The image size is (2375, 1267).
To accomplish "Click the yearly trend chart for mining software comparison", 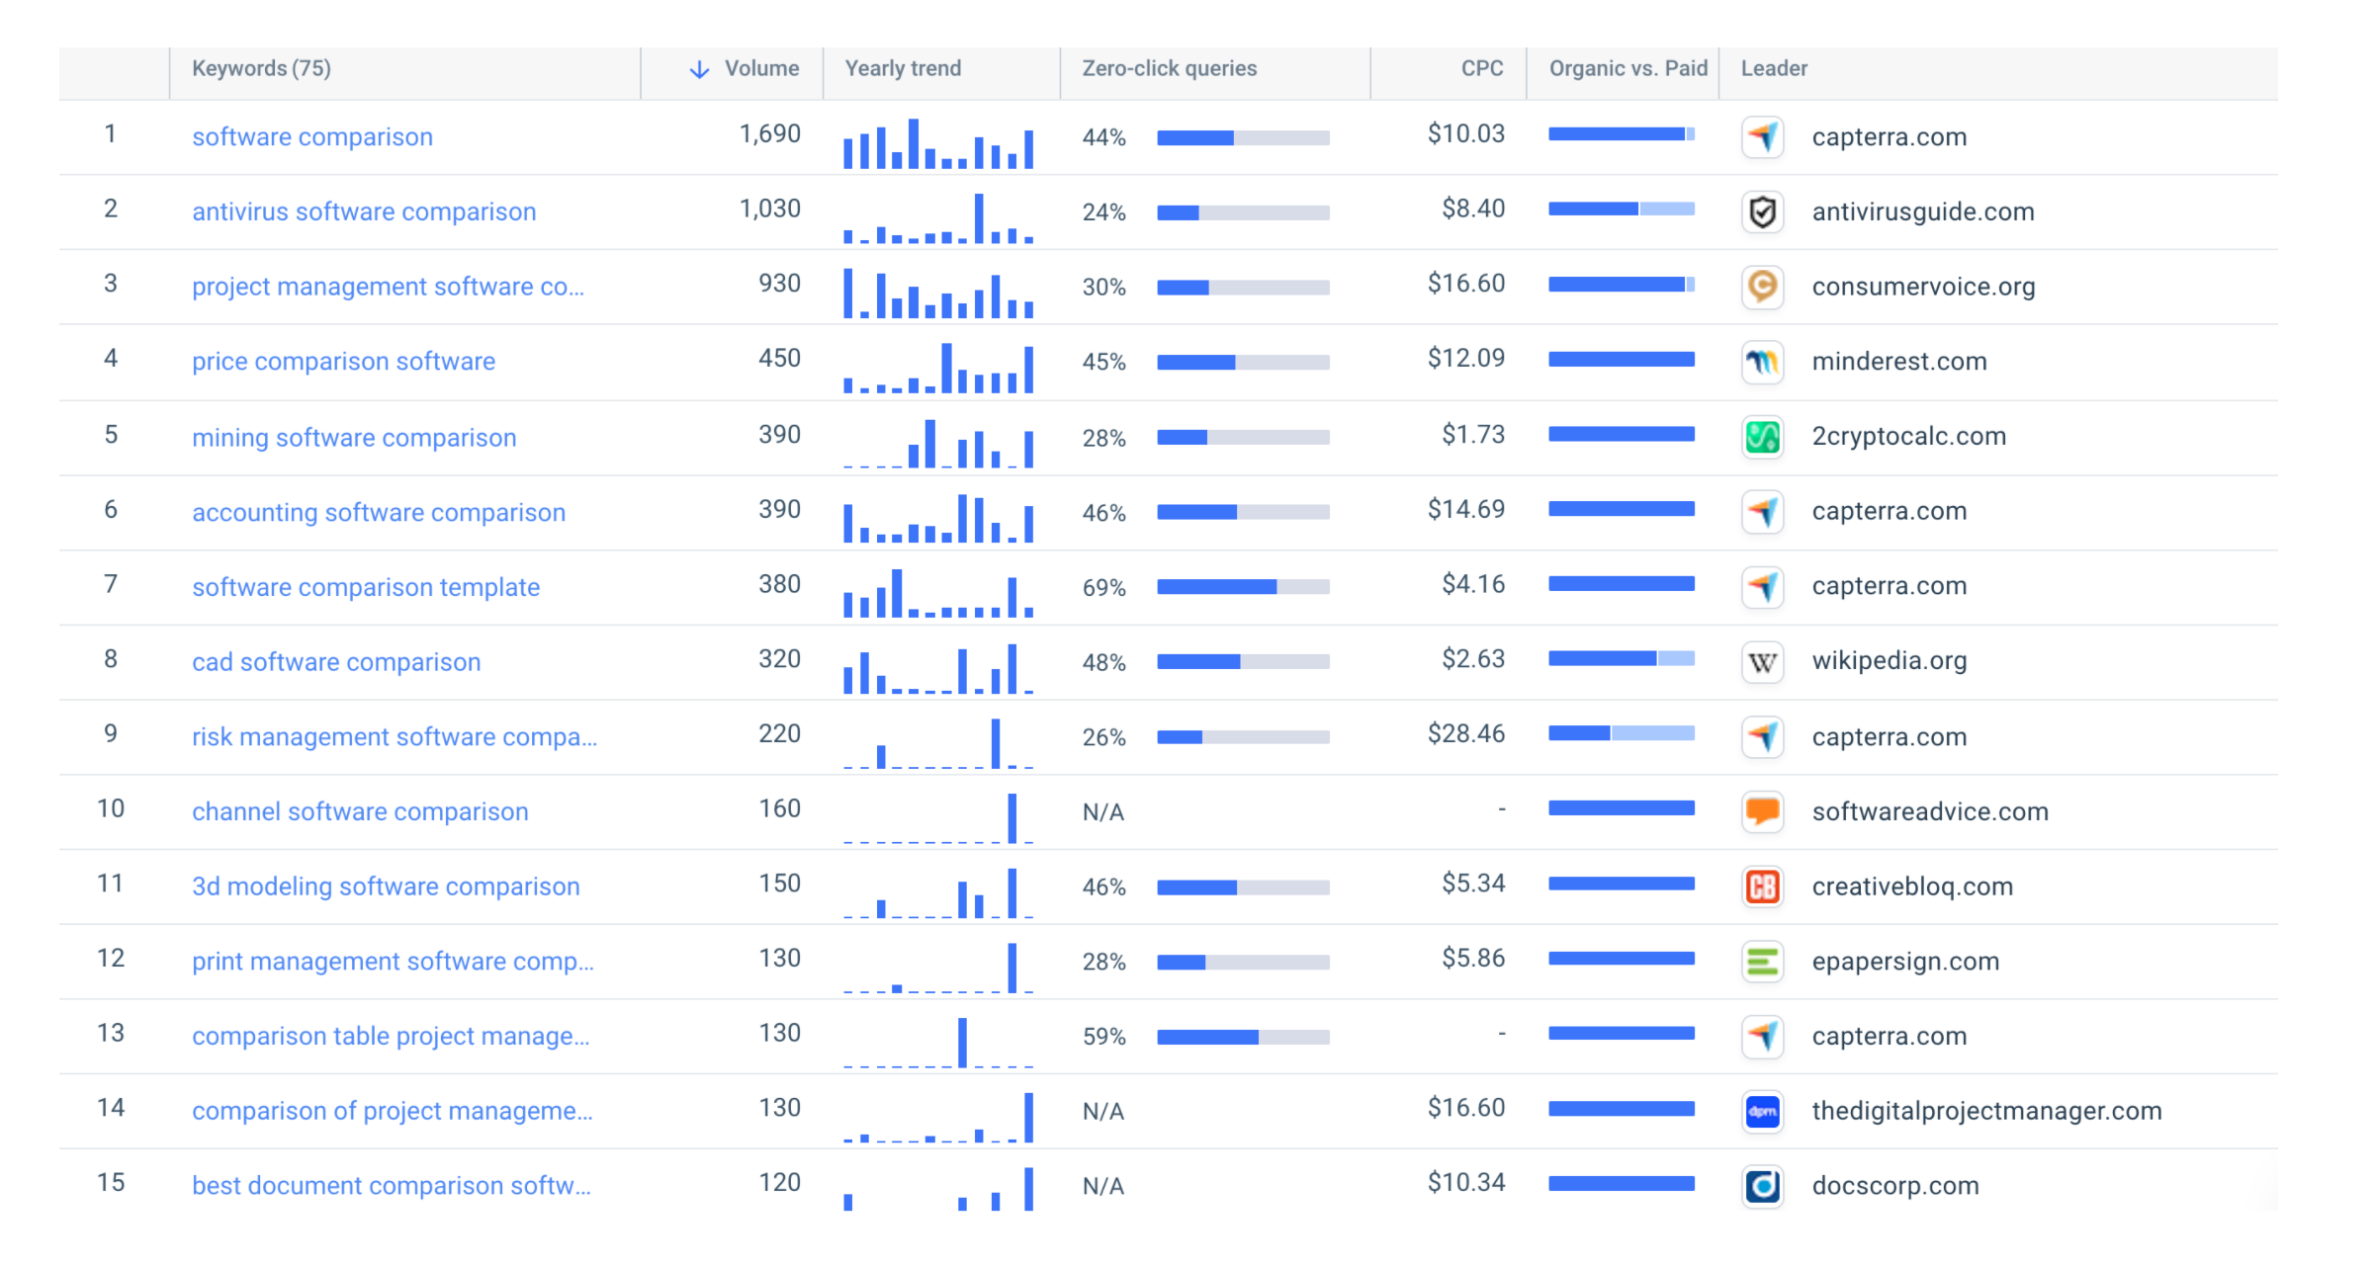I will click(939, 438).
